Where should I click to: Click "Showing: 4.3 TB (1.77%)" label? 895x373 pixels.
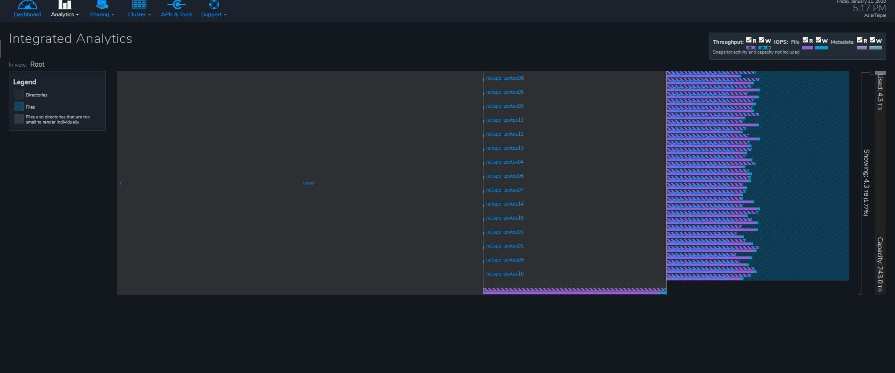tap(866, 182)
